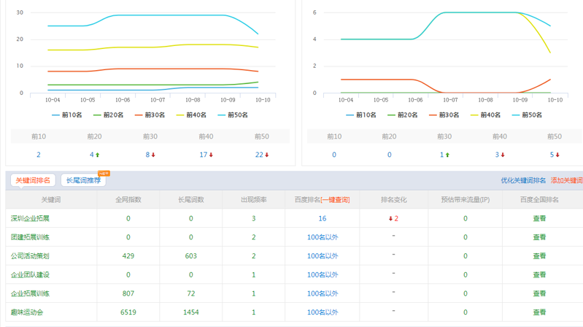Viewport: 583px width, 327px height.
Task: Click the right panel 前40 count 3
Action: [x=497, y=155]
